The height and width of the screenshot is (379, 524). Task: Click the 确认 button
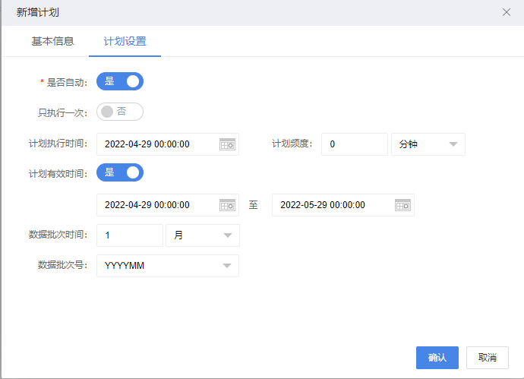point(437,358)
